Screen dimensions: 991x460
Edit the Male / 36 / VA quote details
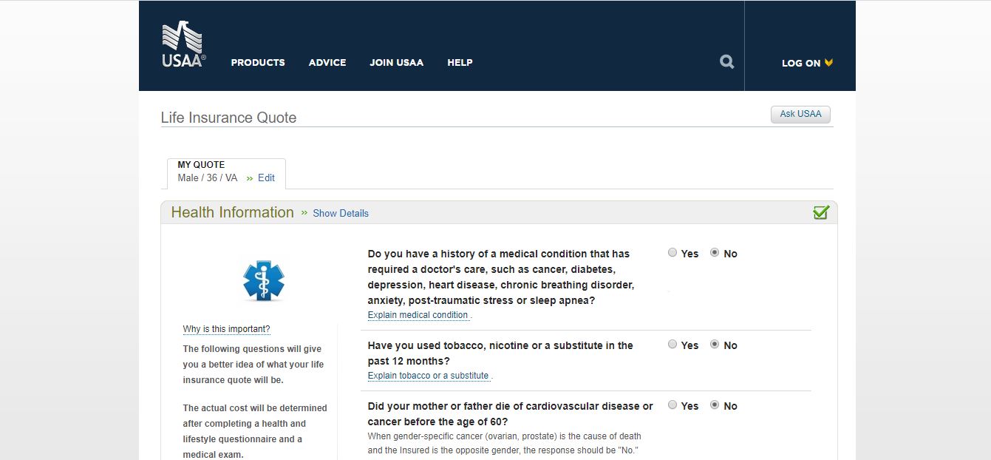(265, 177)
